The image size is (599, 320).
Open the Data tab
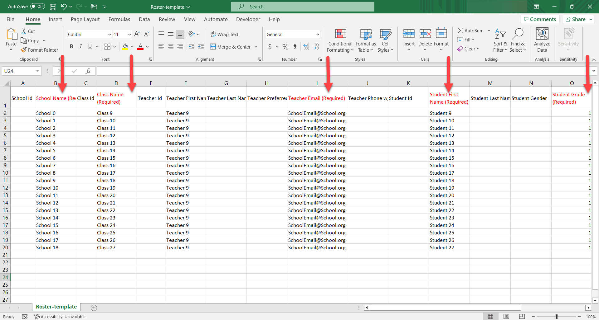tap(144, 19)
